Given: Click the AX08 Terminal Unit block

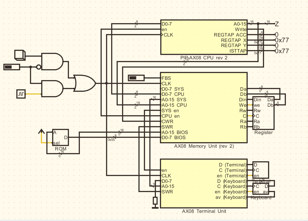Looking at the screenshot, I should click(x=203, y=184).
